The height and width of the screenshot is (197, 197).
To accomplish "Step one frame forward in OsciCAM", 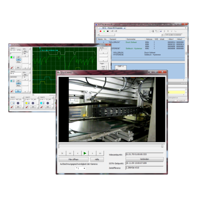I will pos(92,153).
